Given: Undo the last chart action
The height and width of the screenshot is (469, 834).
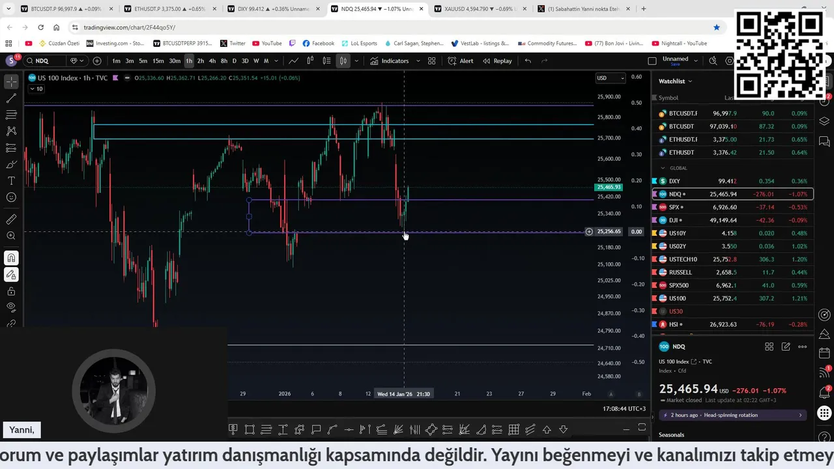Looking at the screenshot, I should click(528, 61).
